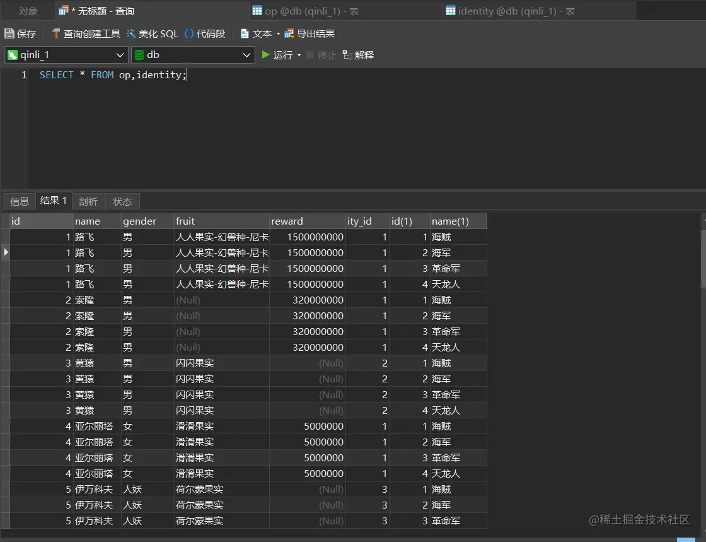Click (Null) fruit cell in 索隆 row with 海贼
Image resolution: width=706 pixels, height=542 pixels.
click(221, 300)
